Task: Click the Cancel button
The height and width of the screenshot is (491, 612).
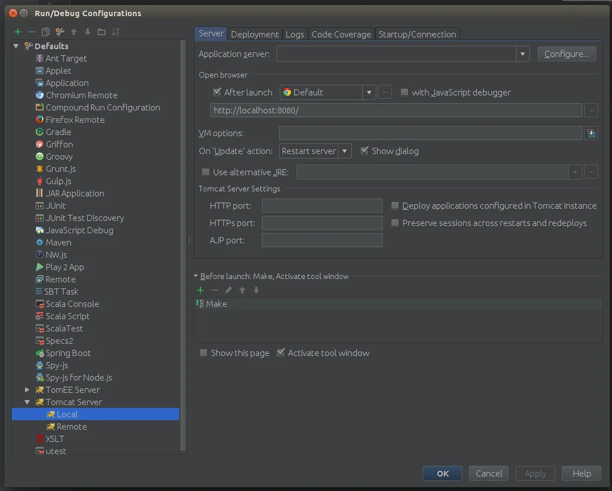Action: [x=489, y=474]
